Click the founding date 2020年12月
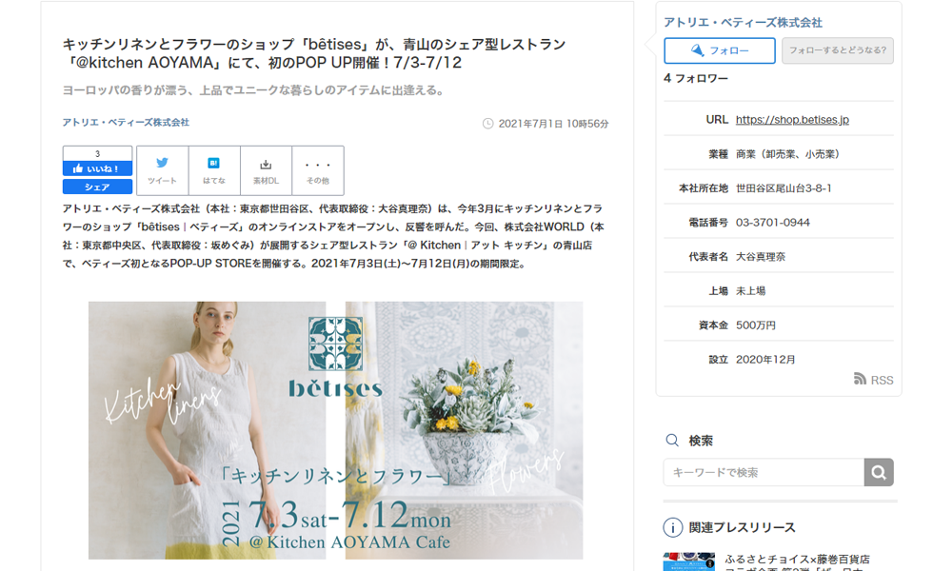The height and width of the screenshot is (571, 933). point(765,360)
